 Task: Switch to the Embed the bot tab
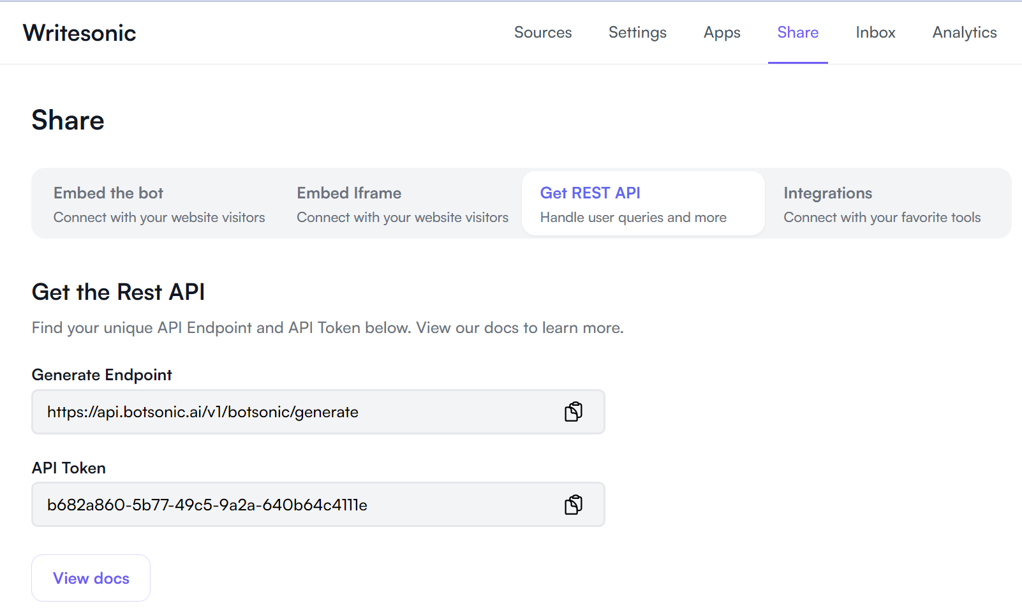tap(159, 204)
